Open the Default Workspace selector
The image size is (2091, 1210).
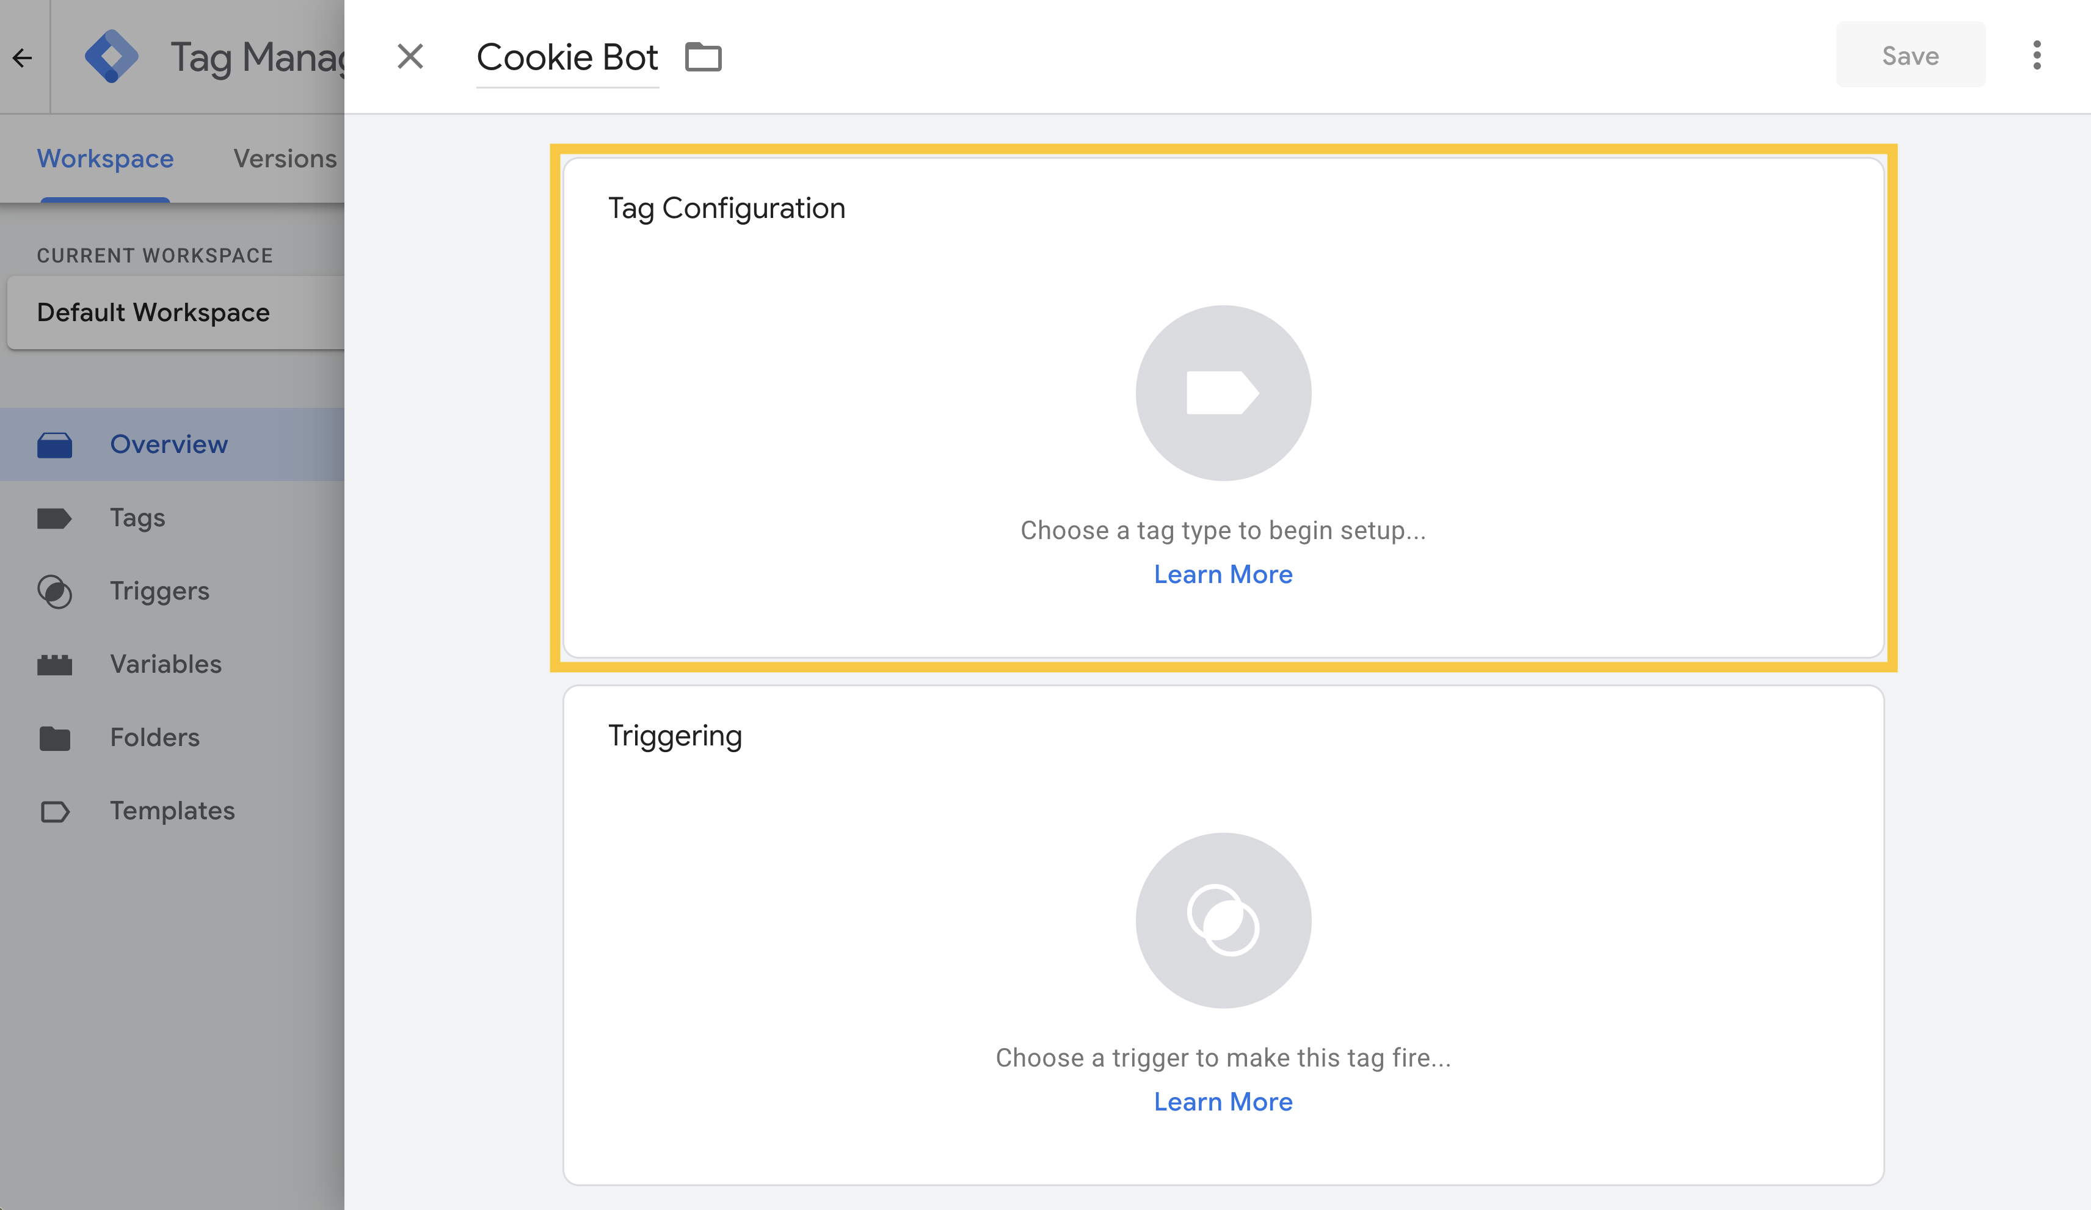coord(176,313)
